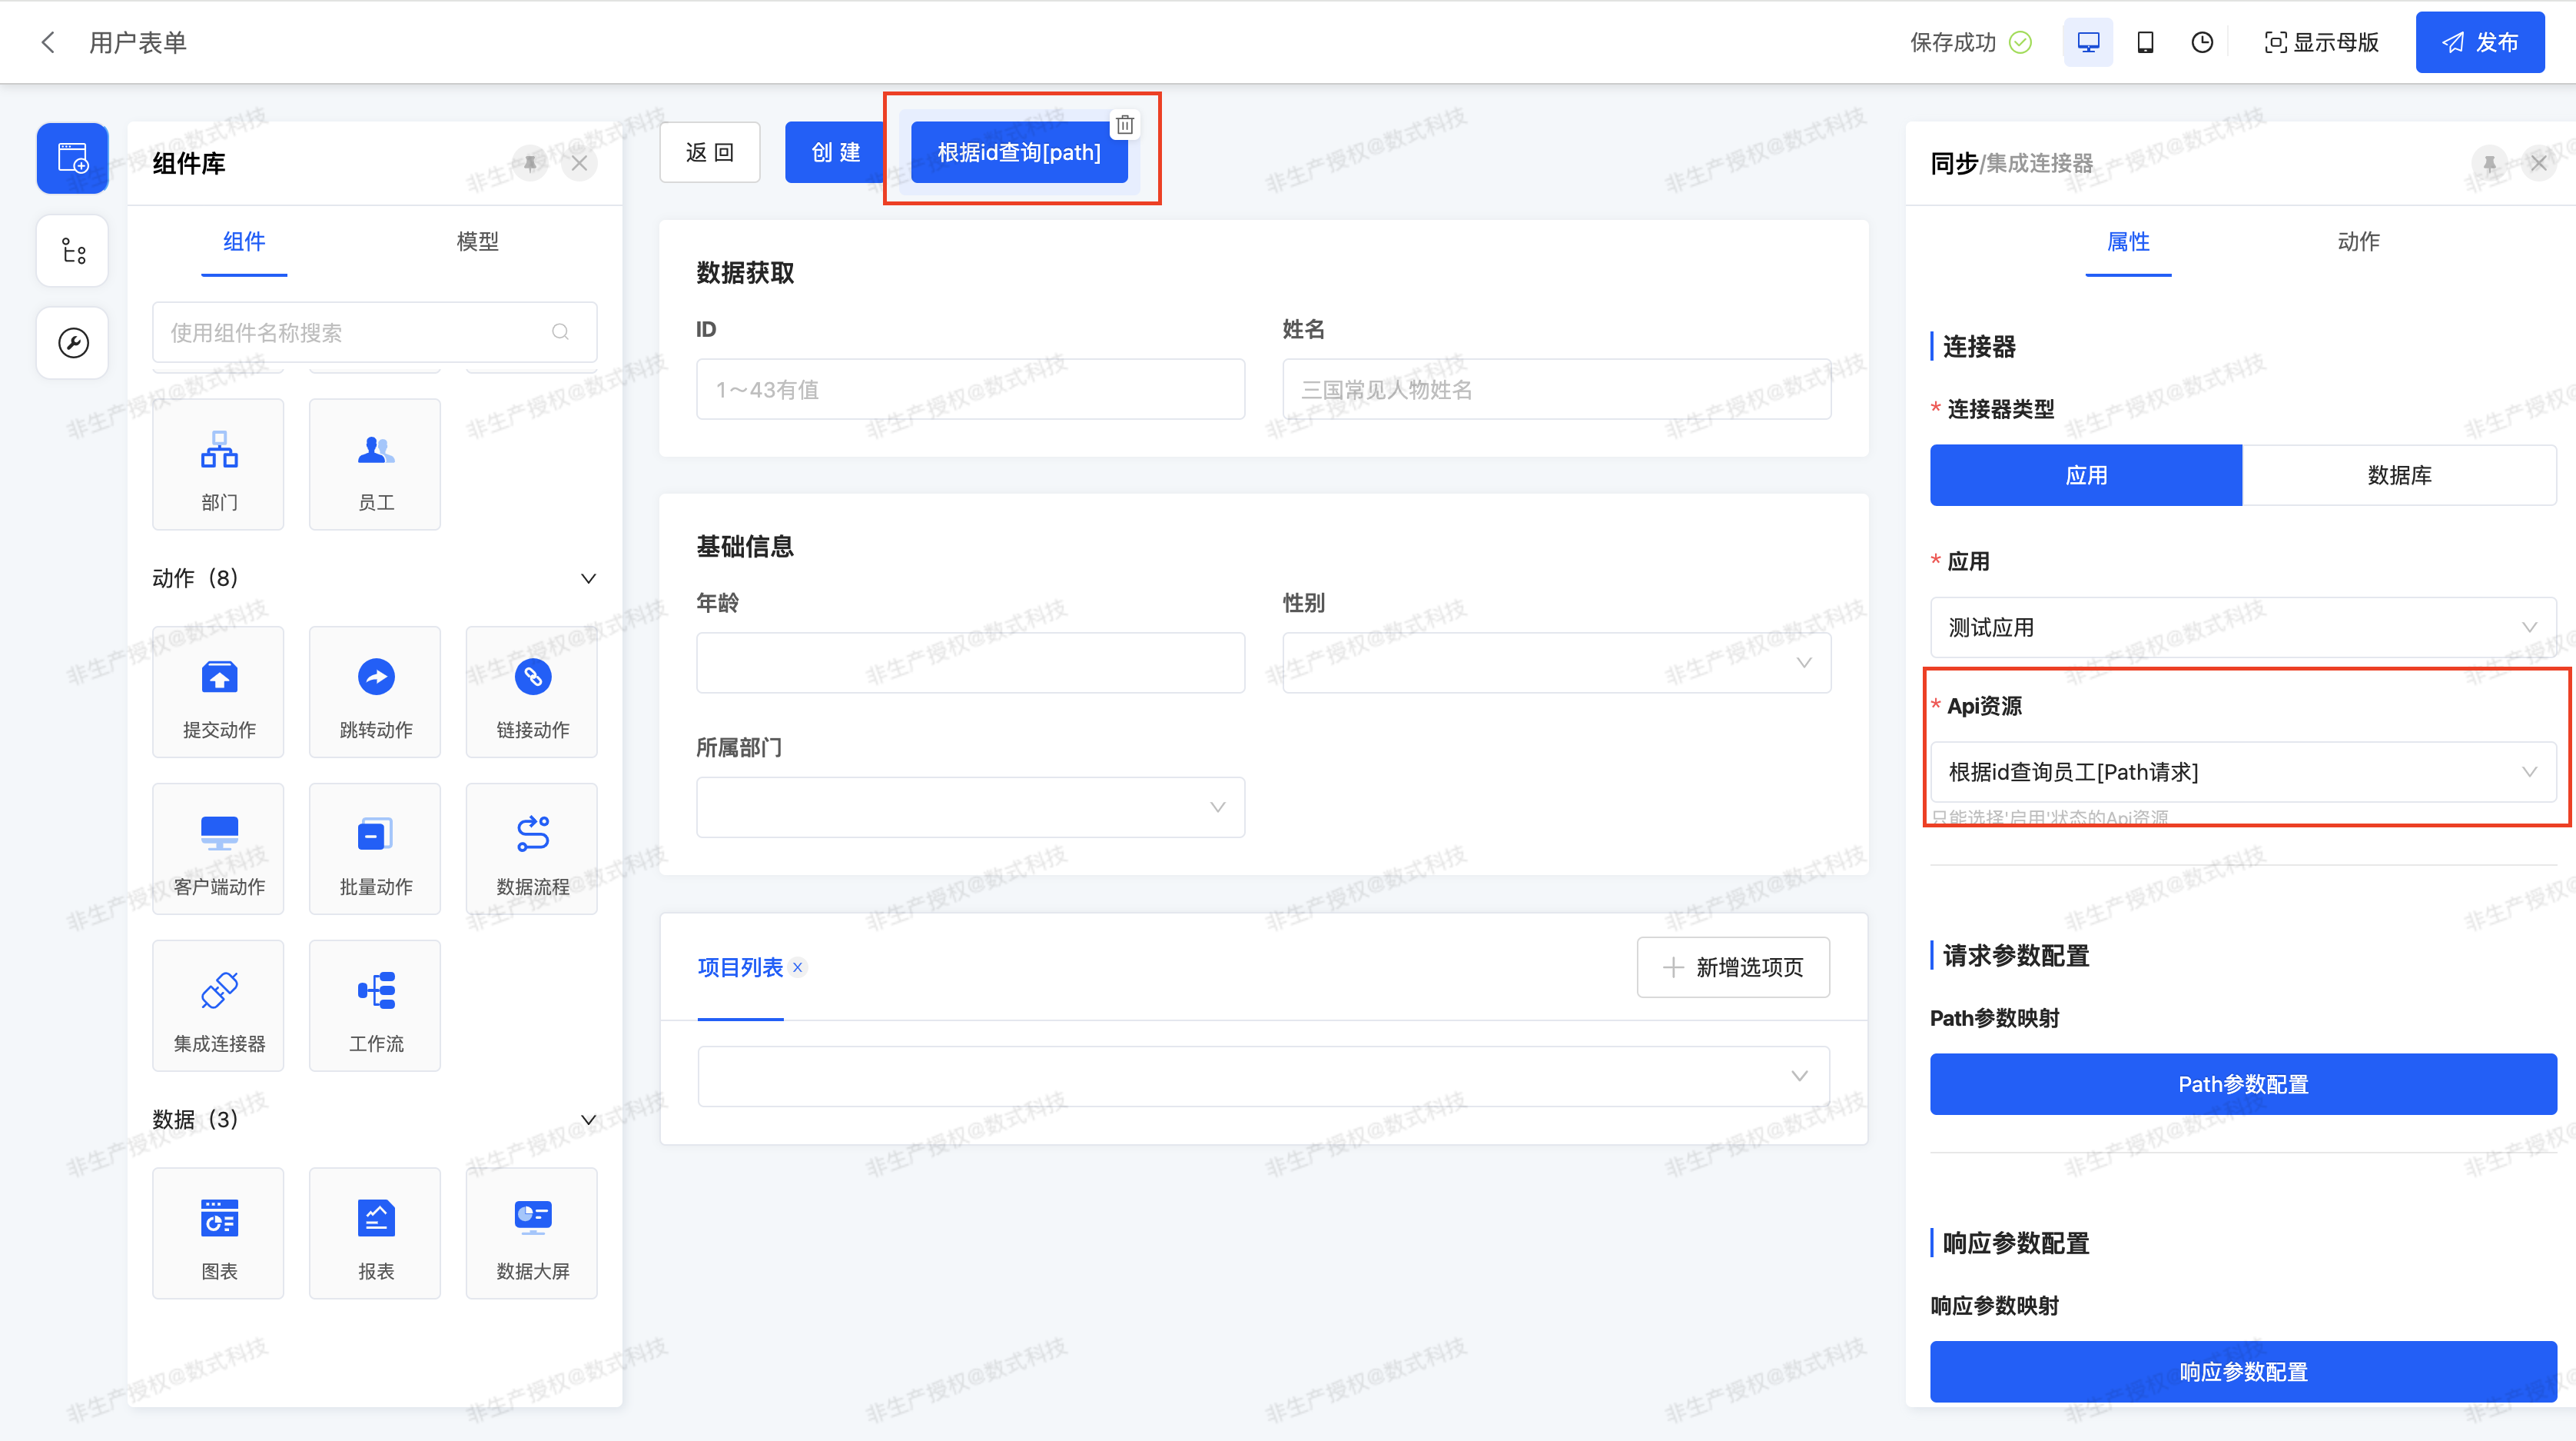The width and height of the screenshot is (2576, 1441).
Task: Select the 提交动作 component
Action: tap(218, 693)
